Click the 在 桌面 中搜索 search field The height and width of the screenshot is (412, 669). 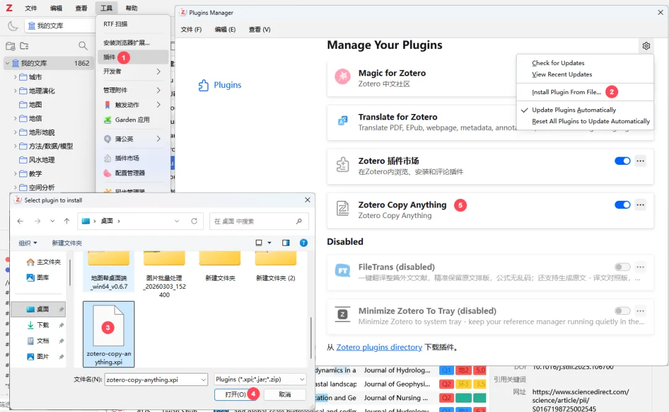[x=259, y=221]
